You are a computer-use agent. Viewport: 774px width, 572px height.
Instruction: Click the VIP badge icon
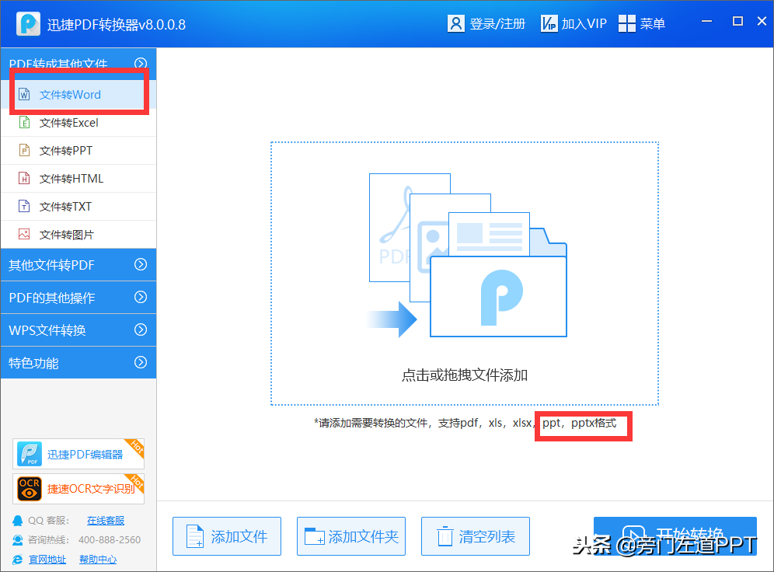(x=549, y=23)
